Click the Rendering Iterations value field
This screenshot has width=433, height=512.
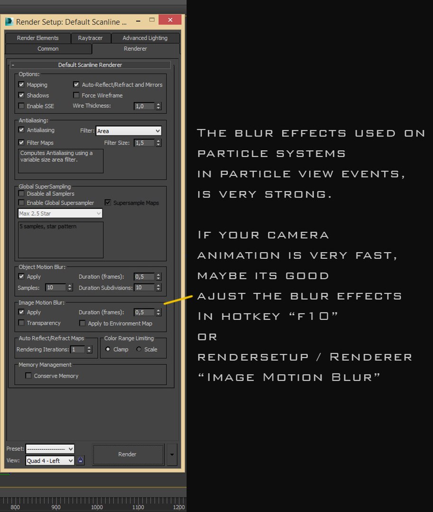coord(78,349)
